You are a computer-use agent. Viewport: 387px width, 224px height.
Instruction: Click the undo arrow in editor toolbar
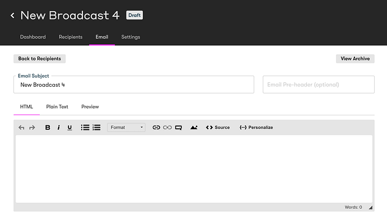[x=21, y=128]
